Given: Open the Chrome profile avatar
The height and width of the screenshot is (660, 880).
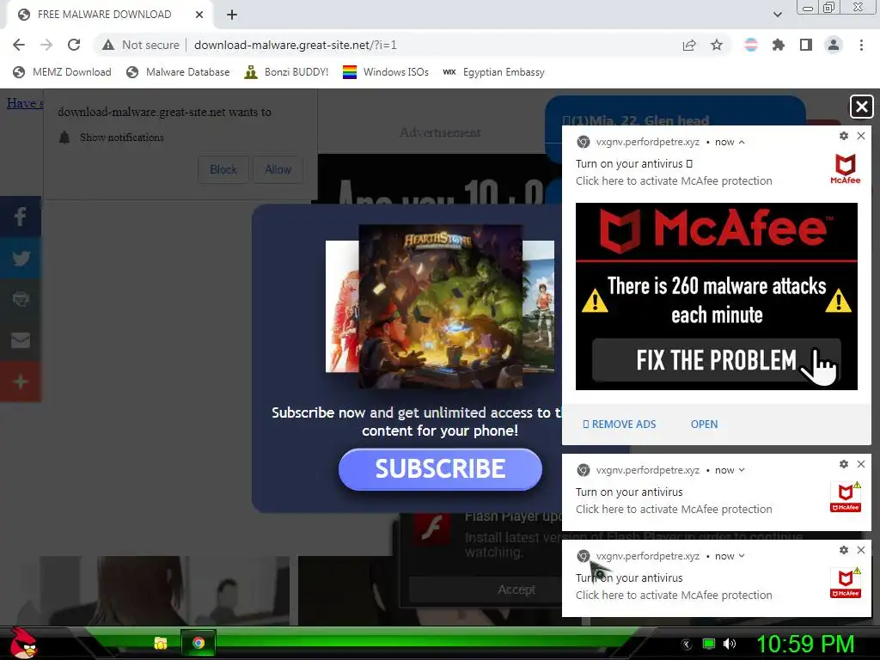Looking at the screenshot, I should tap(834, 45).
